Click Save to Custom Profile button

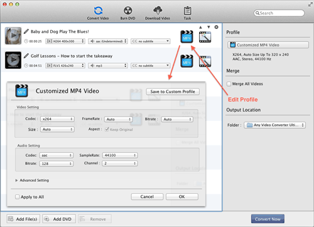(x=173, y=92)
